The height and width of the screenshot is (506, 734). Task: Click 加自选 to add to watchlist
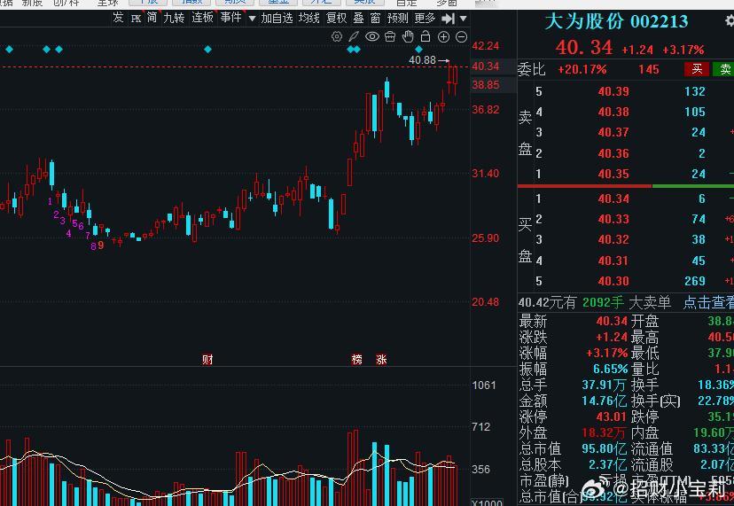coord(277,19)
